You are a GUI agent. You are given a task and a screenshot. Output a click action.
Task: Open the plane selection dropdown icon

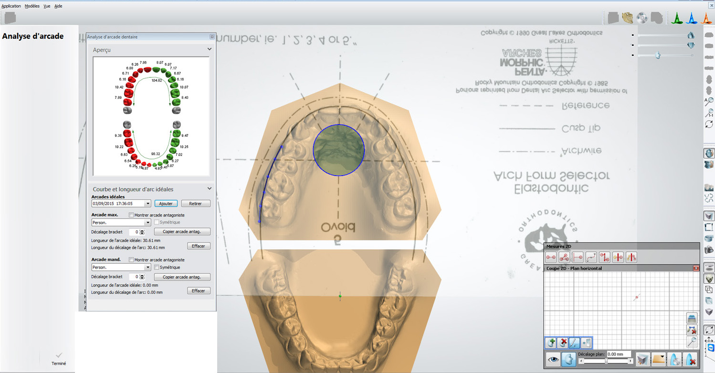click(x=659, y=359)
